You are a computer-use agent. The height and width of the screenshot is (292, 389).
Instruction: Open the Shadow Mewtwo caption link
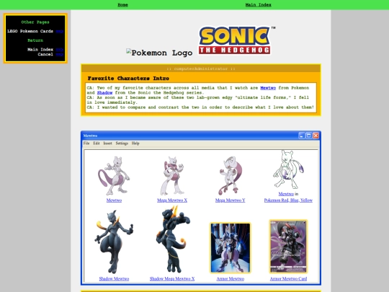coord(114,278)
